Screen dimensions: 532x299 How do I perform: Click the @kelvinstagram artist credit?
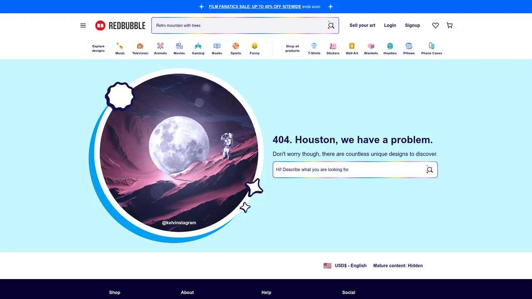point(179,223)
